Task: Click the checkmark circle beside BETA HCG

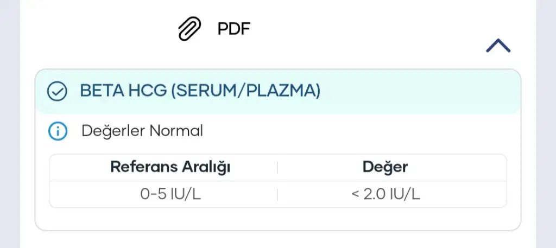Action: [x=57, y=92]
